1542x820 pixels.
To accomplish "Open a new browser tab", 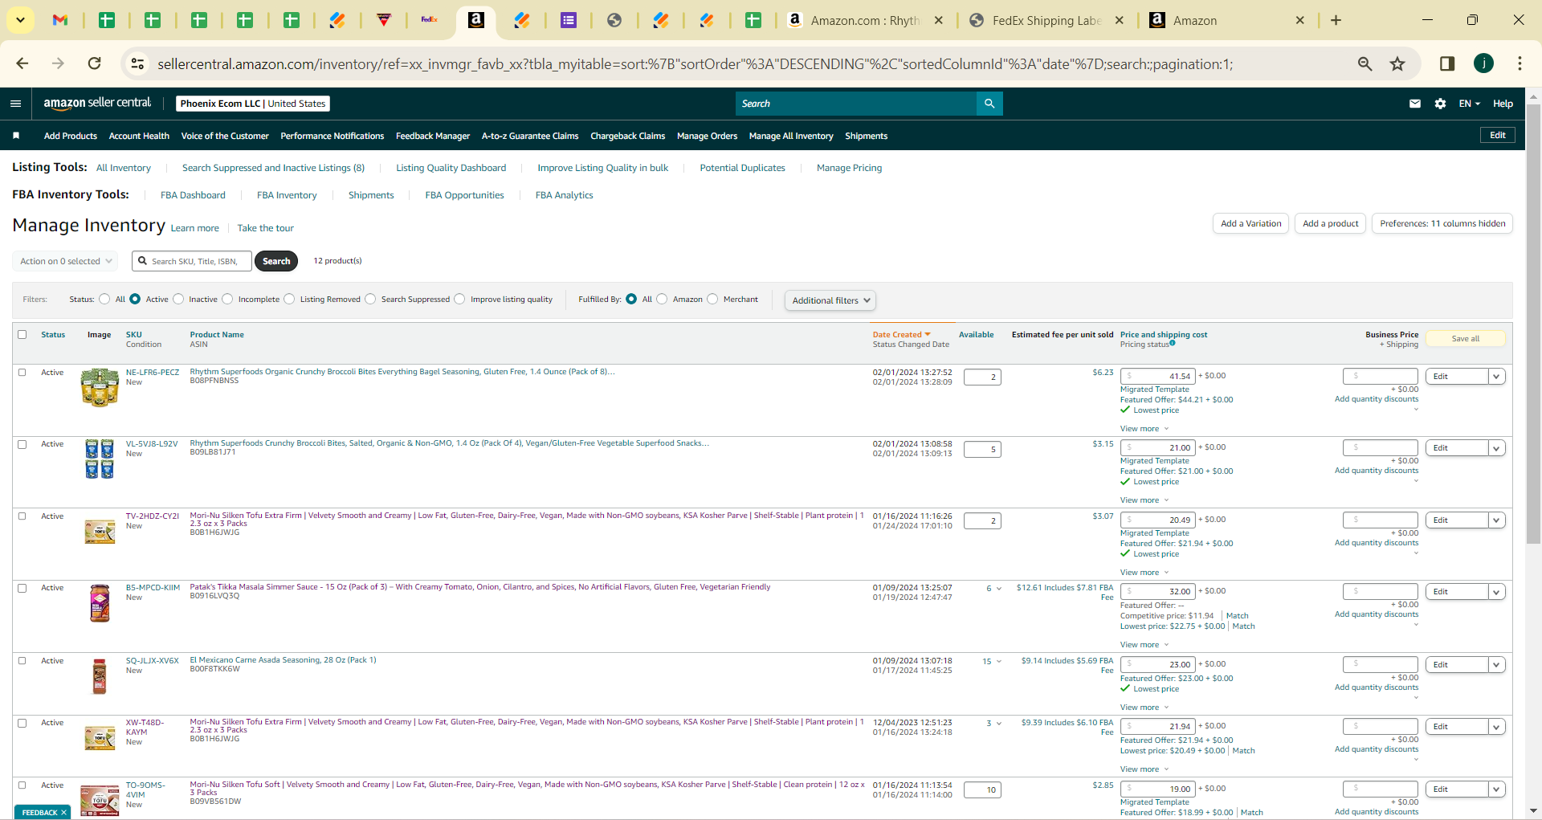I will tap(1336, 20).
